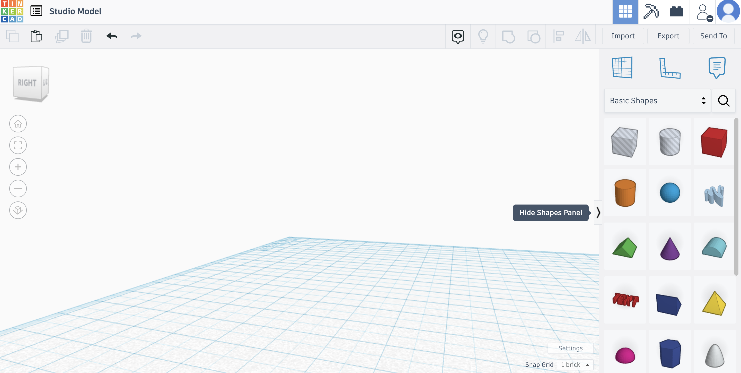Open the Basic Shapes category dropdown

pyautogui.click(x=657, y=101)
